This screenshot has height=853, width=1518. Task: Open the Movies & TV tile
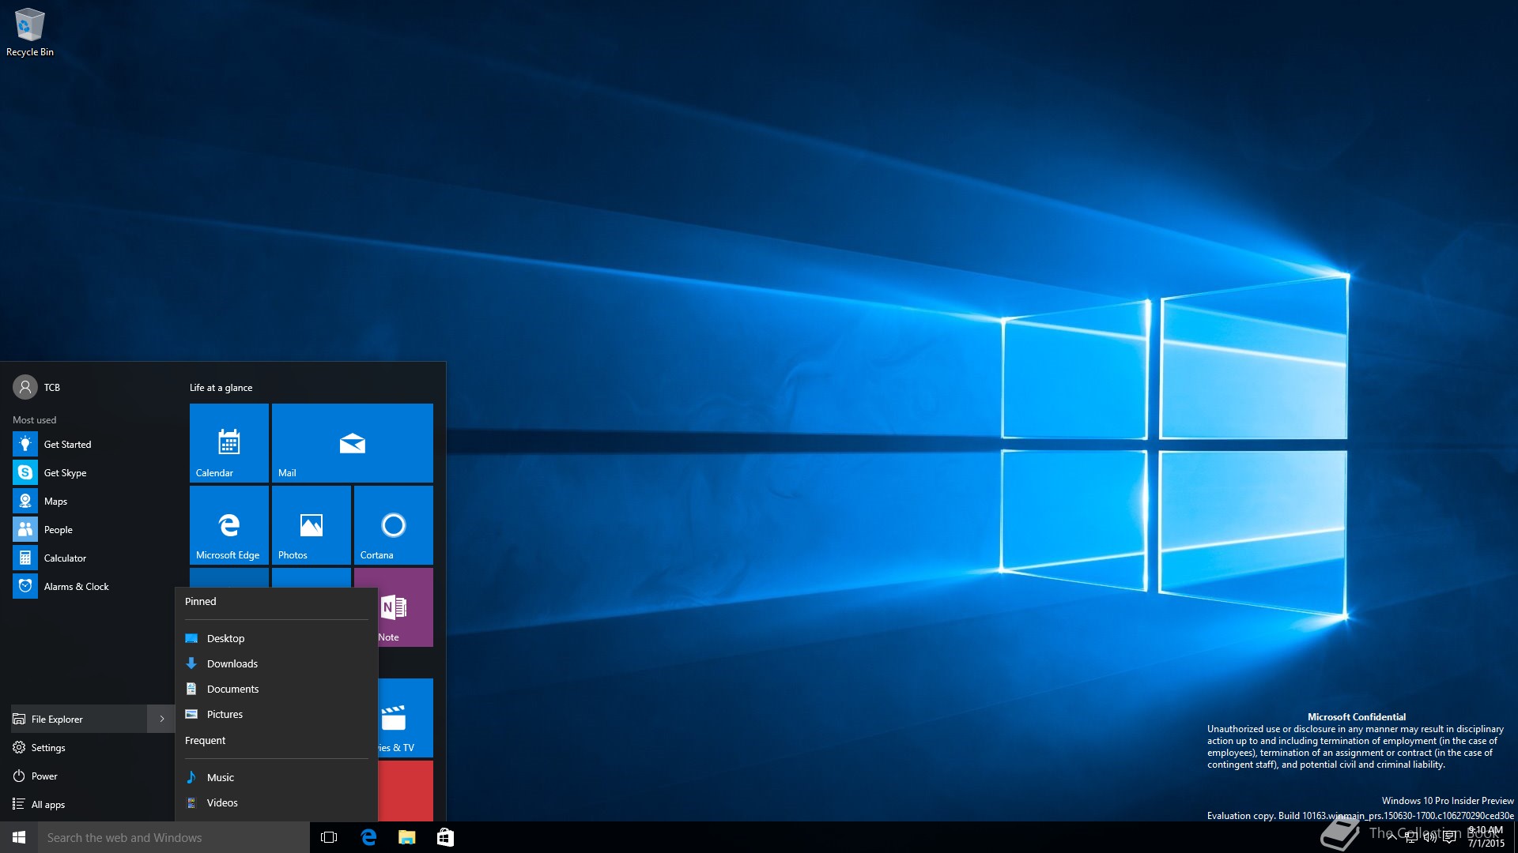point(406,718)
